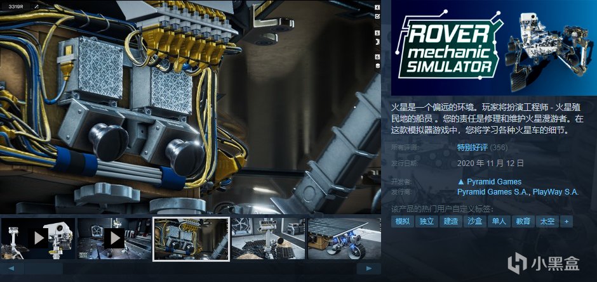Image resolution: width=597 pixels, height=282 pixels.
Task: Click the review count (356)
Action: click(x=499, y=148)
